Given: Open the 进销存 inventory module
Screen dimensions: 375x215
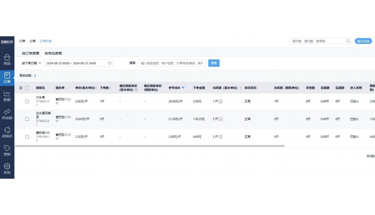Looking at the screenshot, I should tap(7, 132).
